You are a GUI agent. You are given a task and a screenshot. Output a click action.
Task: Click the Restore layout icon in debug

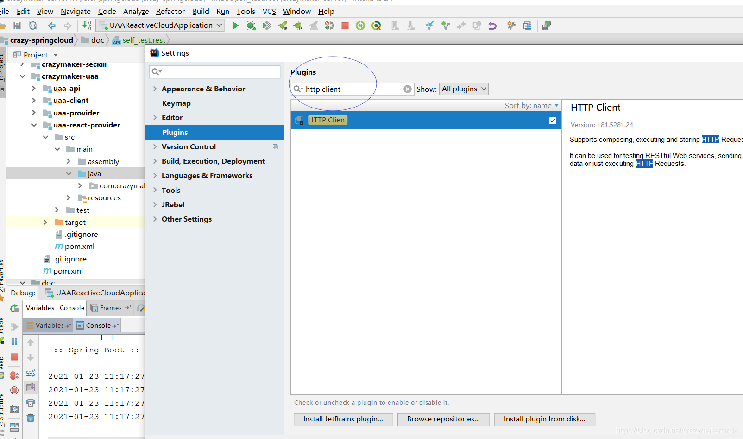(x=14, y=426)
